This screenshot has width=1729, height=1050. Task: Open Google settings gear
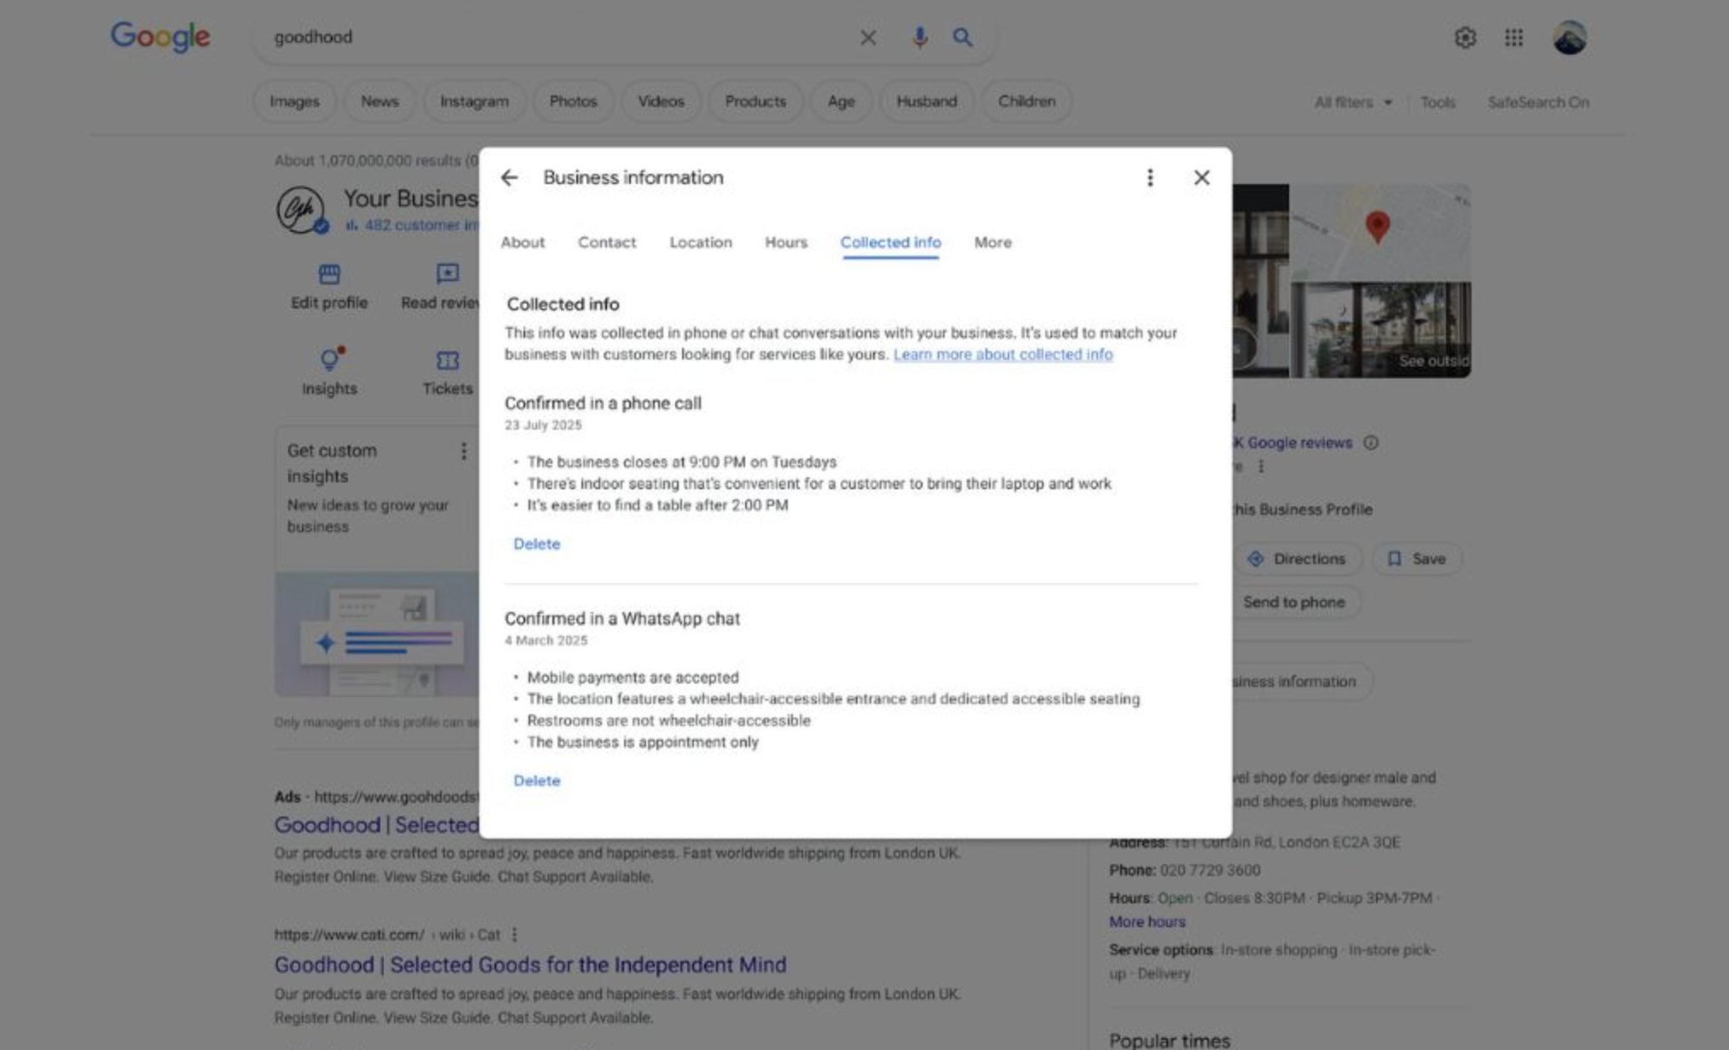(x=1465, y=37)
